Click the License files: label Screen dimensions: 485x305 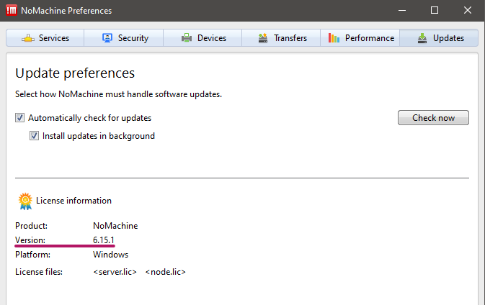(39, 272)
